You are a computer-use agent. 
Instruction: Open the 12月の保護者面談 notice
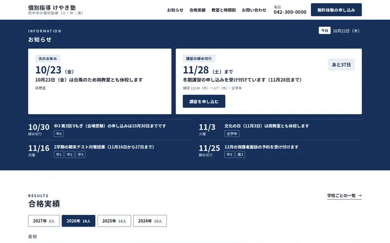coord(261,147)
